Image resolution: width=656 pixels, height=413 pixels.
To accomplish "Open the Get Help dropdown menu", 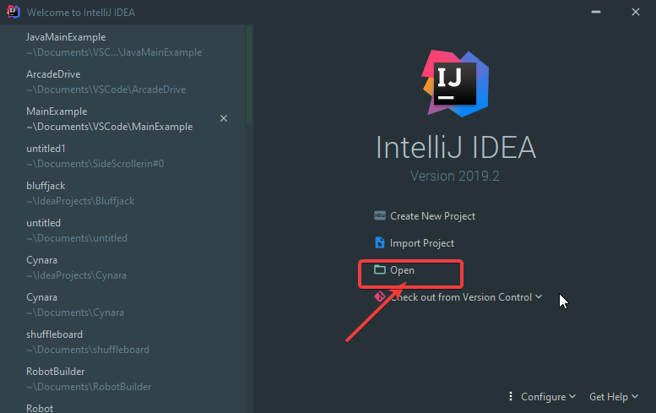I will [613, 396].
